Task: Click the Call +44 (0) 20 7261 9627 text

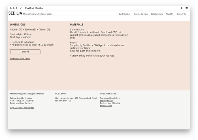Action: (x=22, y=101)
